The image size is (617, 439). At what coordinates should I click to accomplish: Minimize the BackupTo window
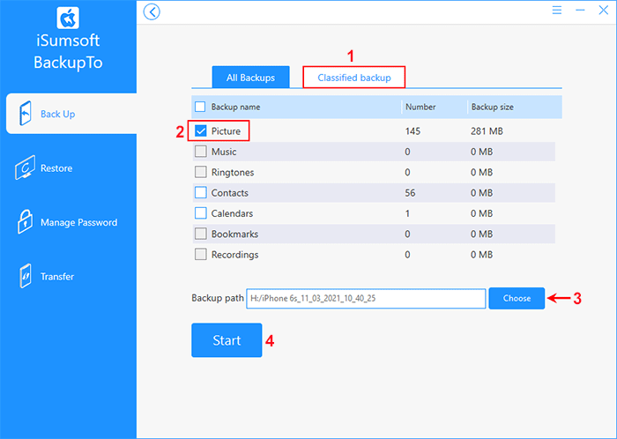580,11
